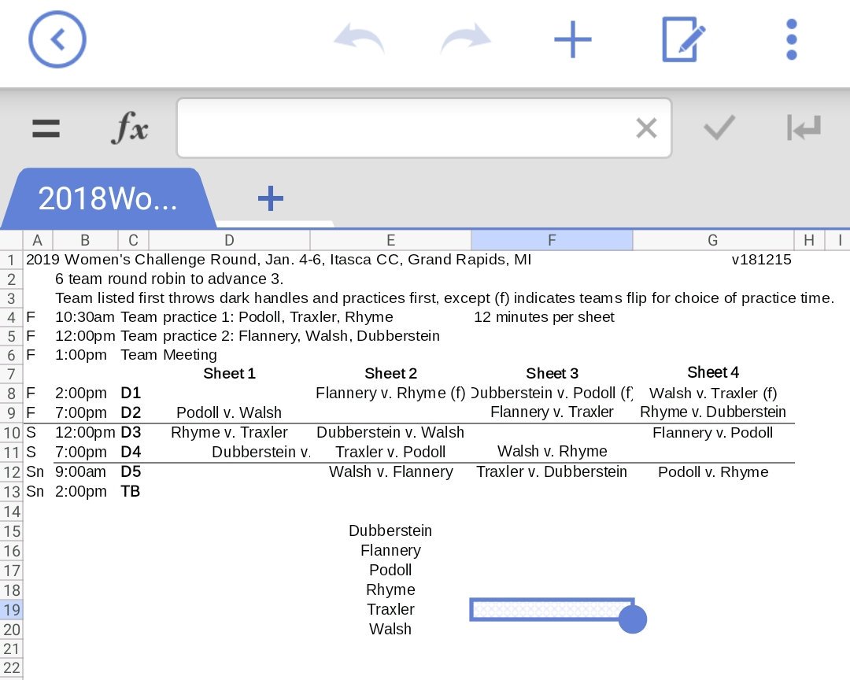Accept entry with the checkmark icon
850x680 pixels.
(719, 128)
